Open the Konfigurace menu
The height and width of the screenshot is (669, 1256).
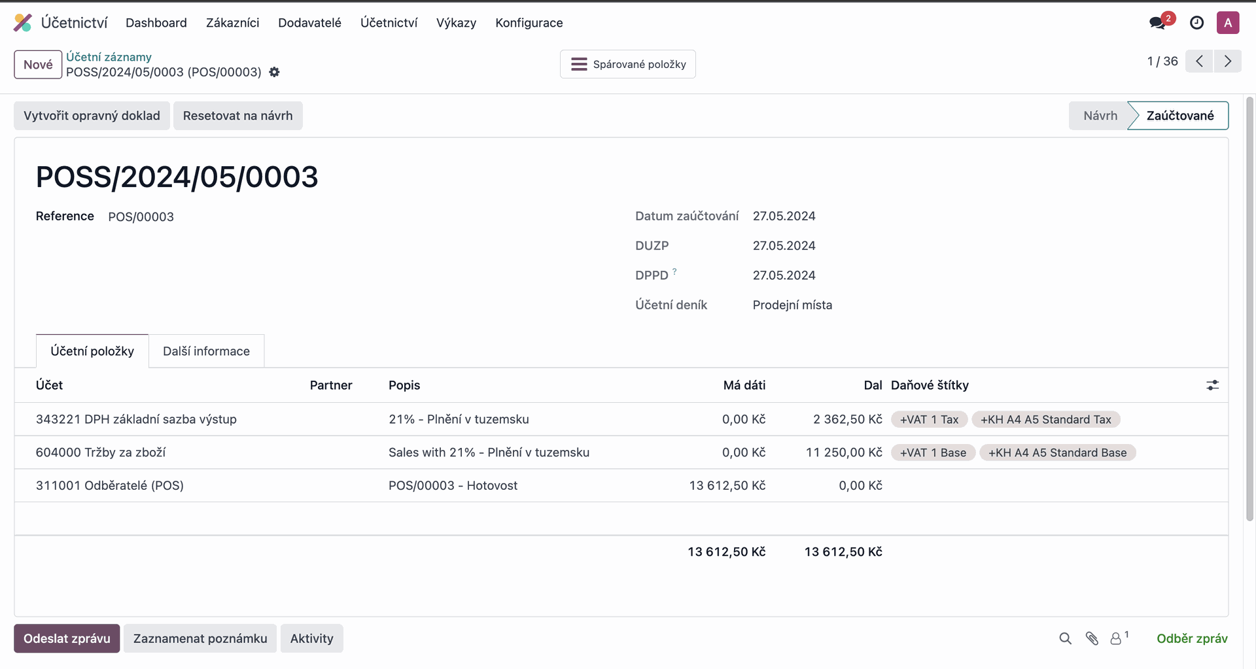(529, 23)
